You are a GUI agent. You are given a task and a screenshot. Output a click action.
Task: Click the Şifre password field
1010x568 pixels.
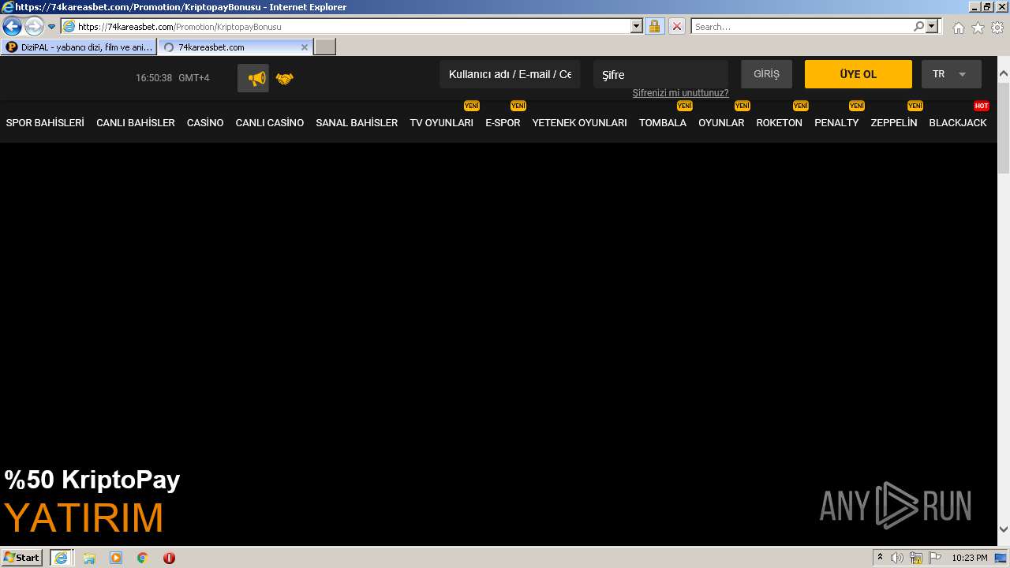pos(660,74)
